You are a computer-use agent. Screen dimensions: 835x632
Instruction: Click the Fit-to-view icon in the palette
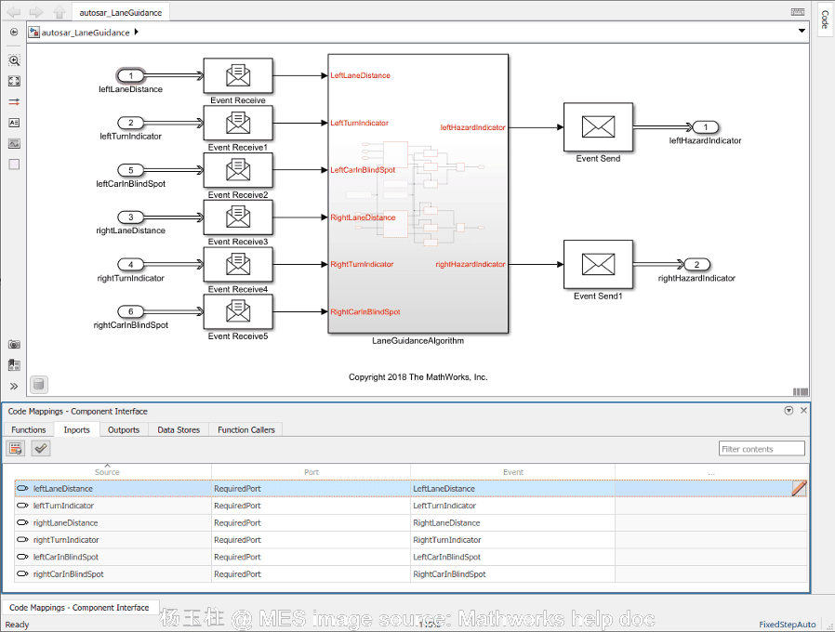click(x=14, y=81)
